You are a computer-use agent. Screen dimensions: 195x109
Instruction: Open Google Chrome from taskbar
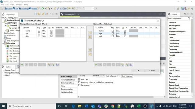112,106
